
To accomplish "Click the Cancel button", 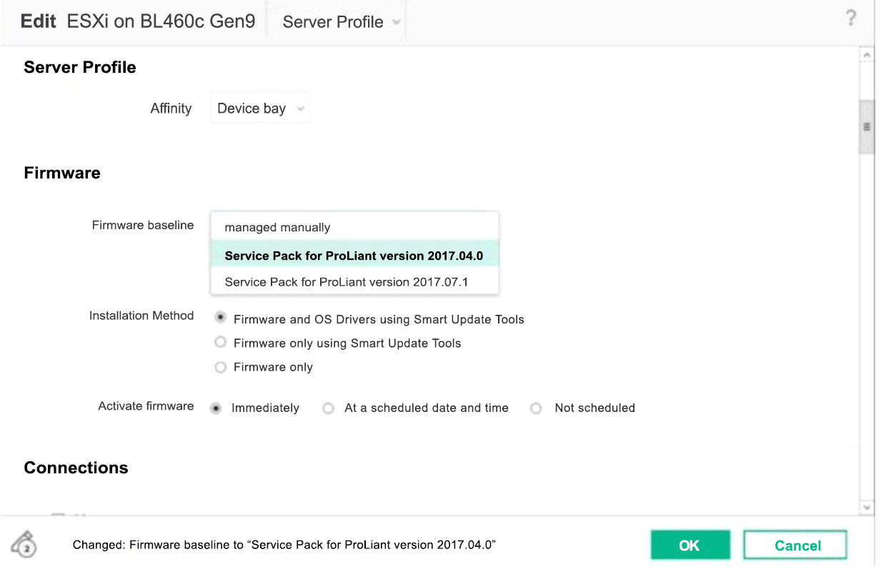I will [795, 545].
